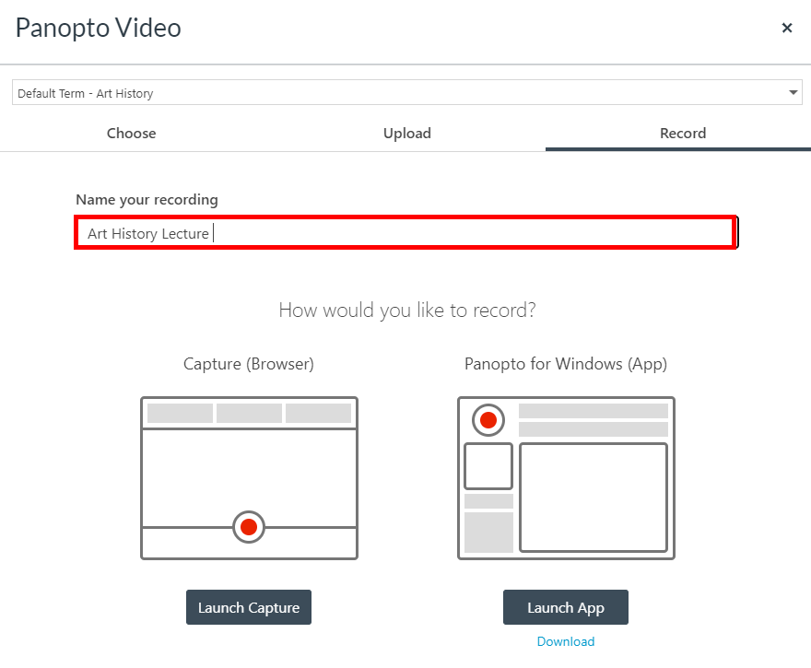Click the Art History Lecture name field
The width and height of the screenshot is (811, 668).
click(x=405, y=232)
